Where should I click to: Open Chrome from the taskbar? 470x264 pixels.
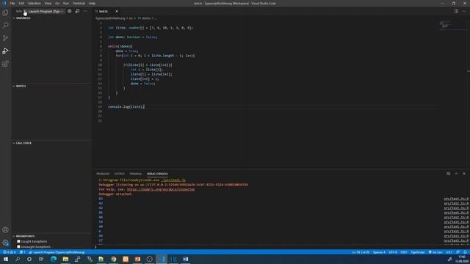(114, 259)
